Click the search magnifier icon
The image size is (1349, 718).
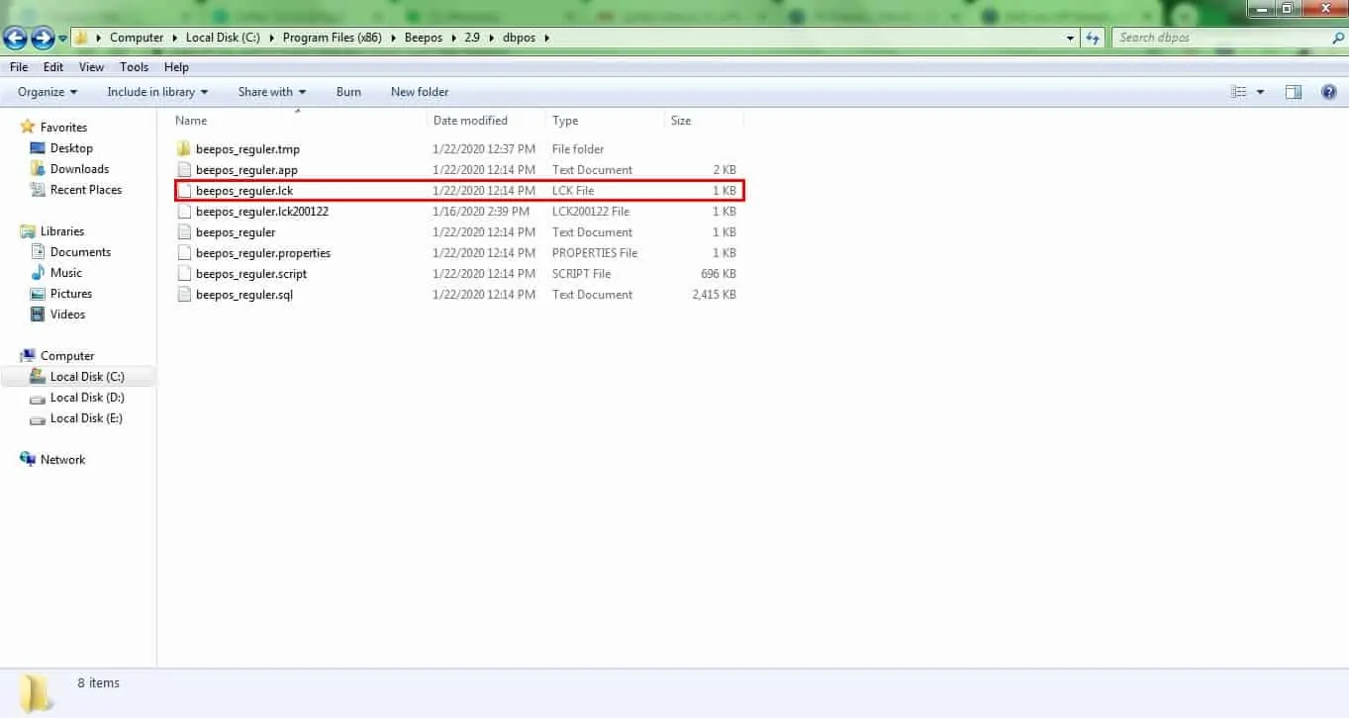click(x=1337, y=38)
